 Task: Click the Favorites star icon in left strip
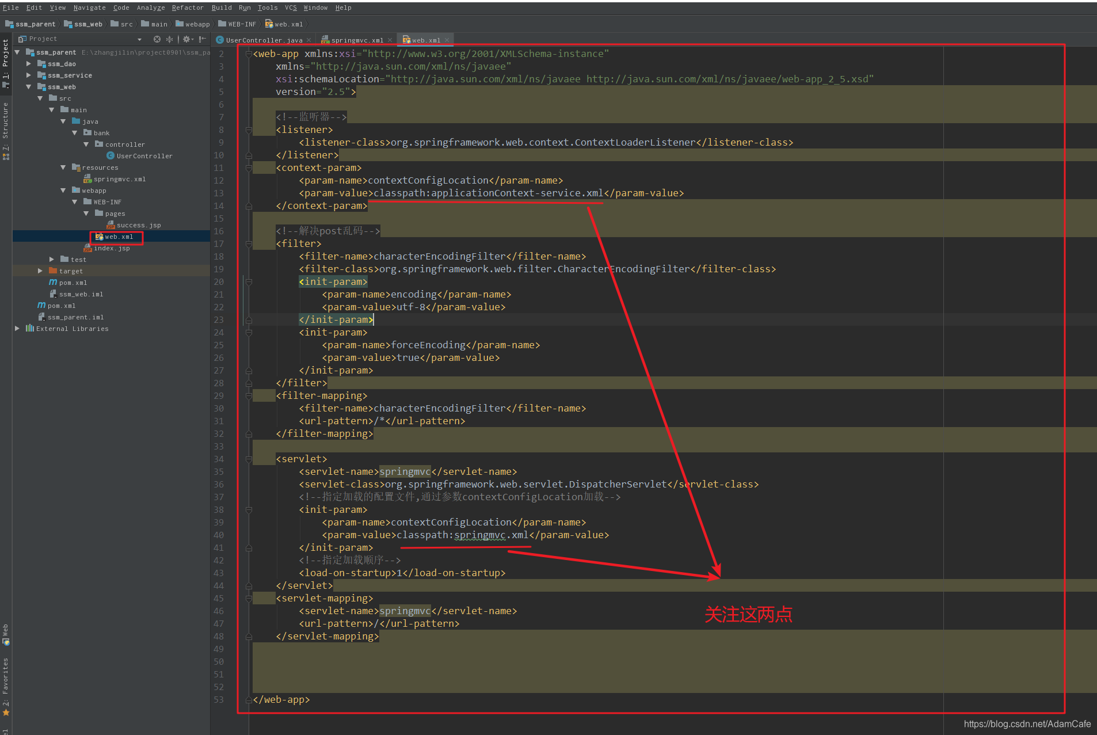coord(6,713)
